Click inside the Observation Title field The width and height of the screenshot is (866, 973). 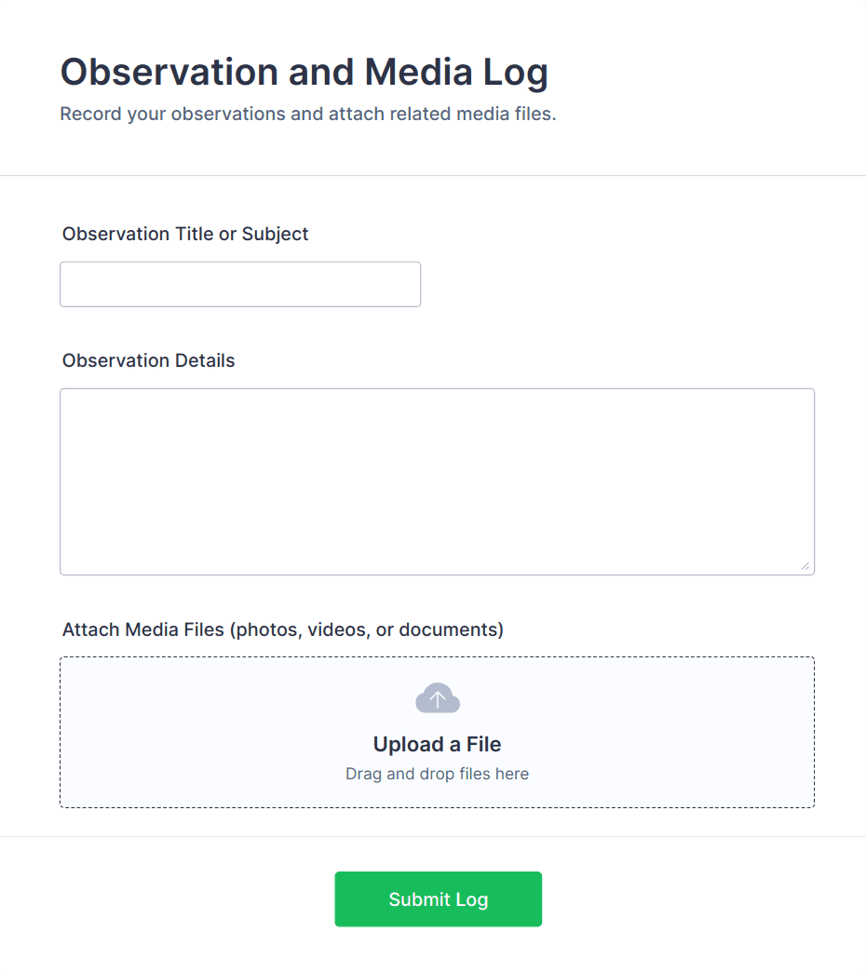point(239,284)
